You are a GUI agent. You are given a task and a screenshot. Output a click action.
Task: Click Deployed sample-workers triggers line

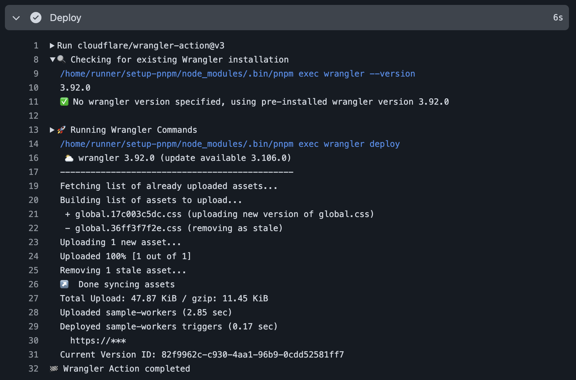169,327
